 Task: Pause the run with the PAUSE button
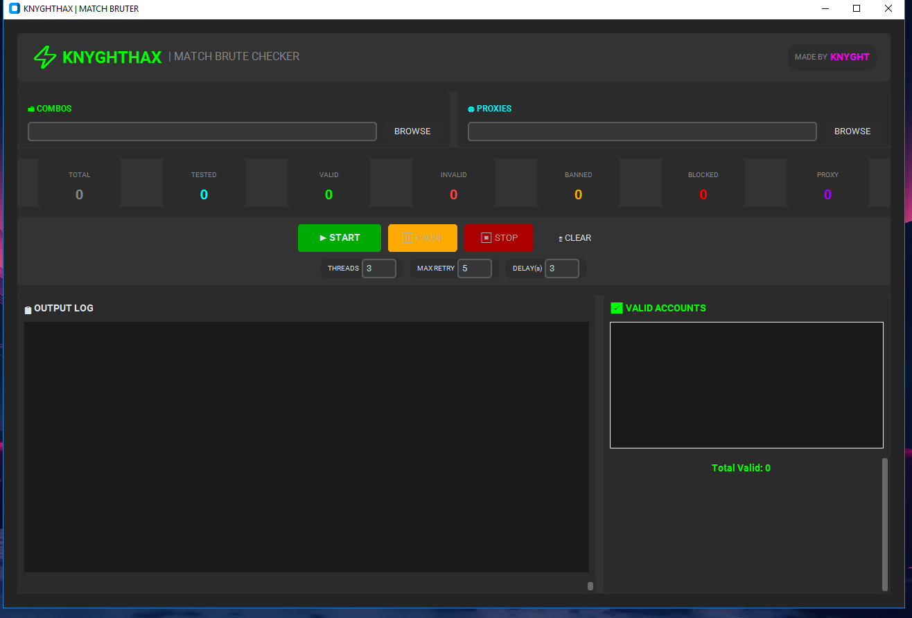pos(423,238)
